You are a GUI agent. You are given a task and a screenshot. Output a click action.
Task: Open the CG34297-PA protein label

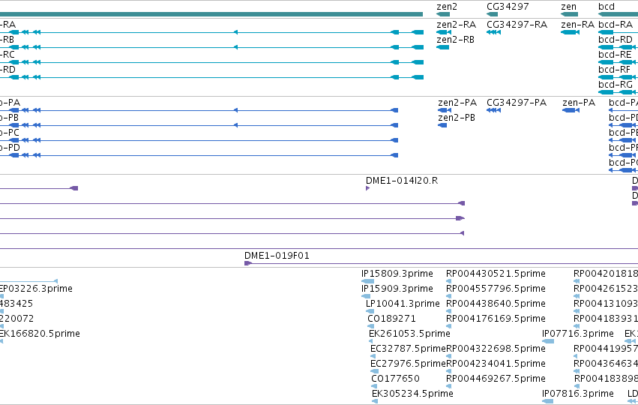[517, 103]
